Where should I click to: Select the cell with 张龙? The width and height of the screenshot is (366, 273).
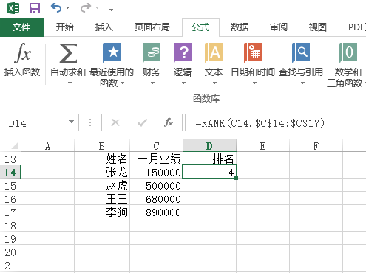[x=102, y=172]
